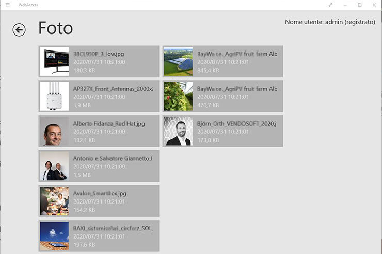Open the Alberto Fidanza_Red Hat.jpg portrait thumbnail
The height and width of the screenshot is (254, 382).
pos(54,131)
